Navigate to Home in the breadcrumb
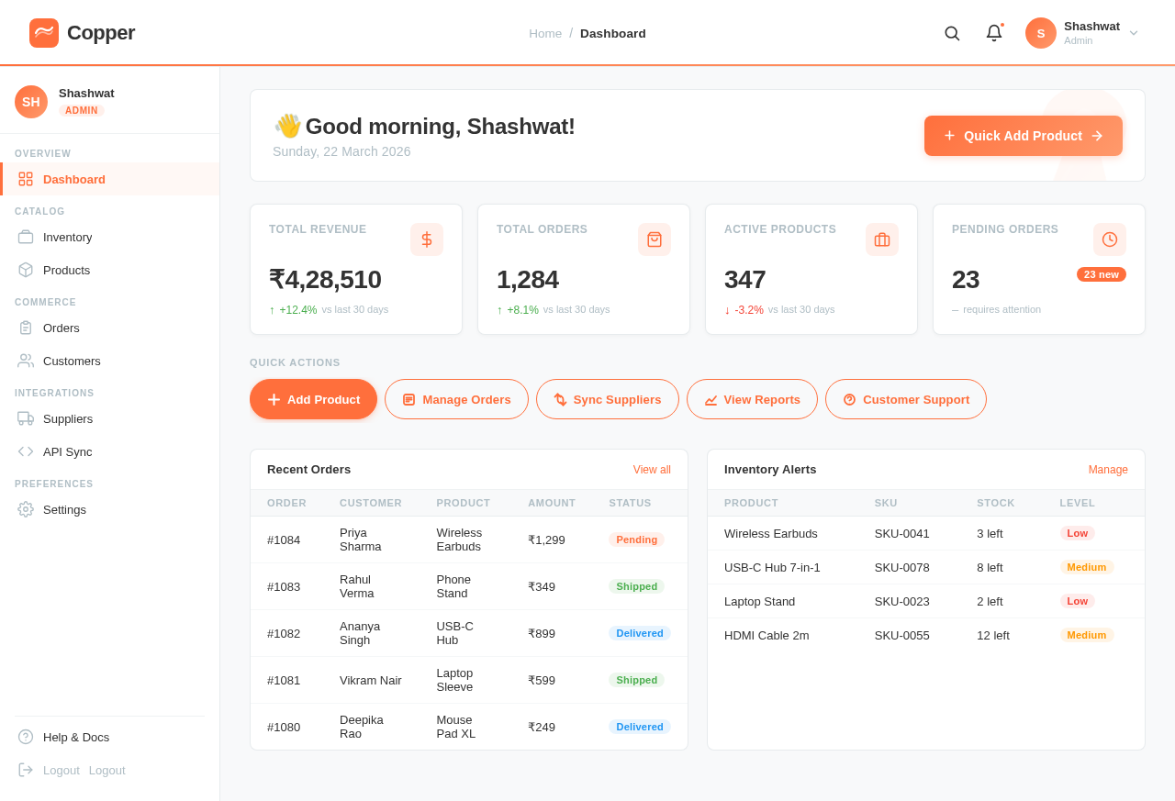Screen dimensions: 1175x801 545,33
